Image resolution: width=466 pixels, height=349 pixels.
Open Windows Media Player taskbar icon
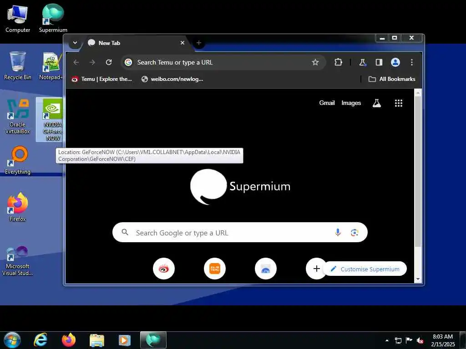[125, 340]
